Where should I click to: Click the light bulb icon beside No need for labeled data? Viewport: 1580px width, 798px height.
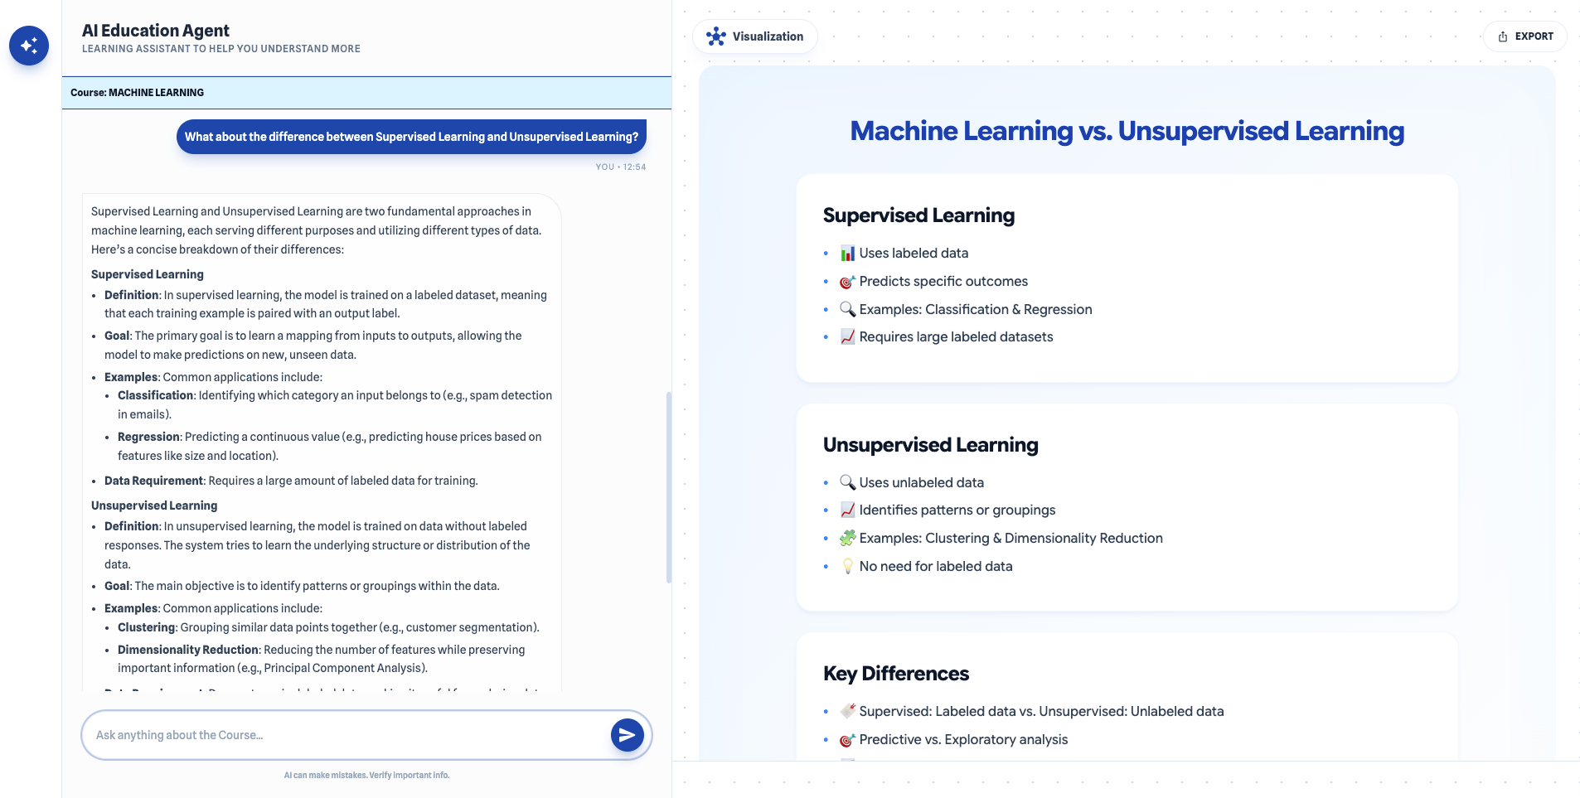tap(847, 567)
